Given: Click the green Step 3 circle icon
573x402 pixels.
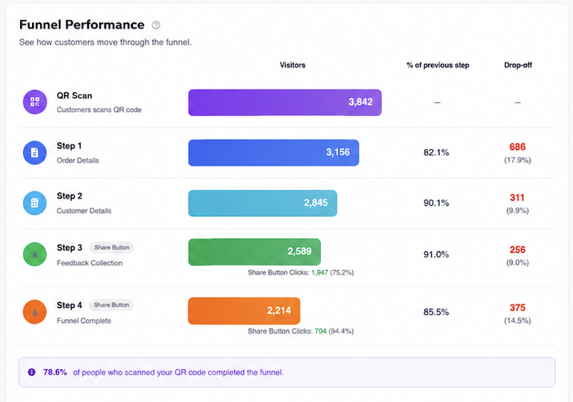Looking at the screenshot, I should coord(35,254).
